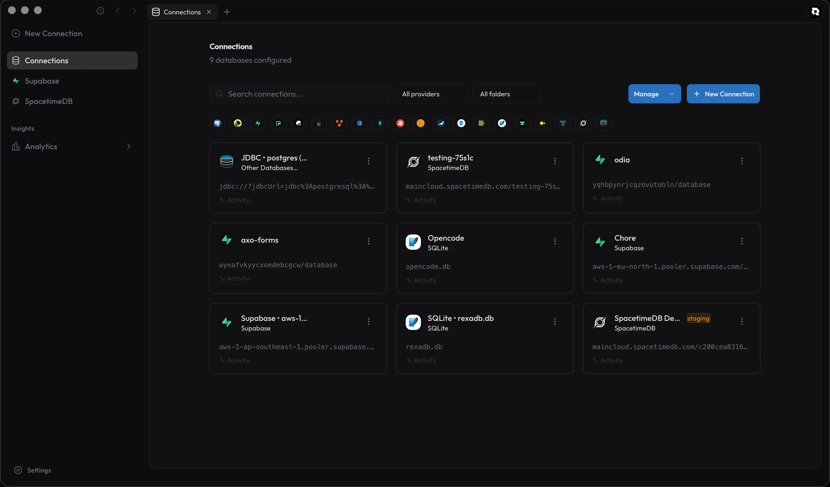Filter by CockroachDB provider icon
Screen dimensions: 830x487
pos(319,123)
